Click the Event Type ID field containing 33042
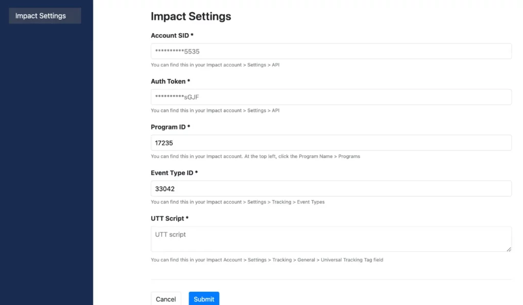The image size is (523, 305). click(331, 189)
